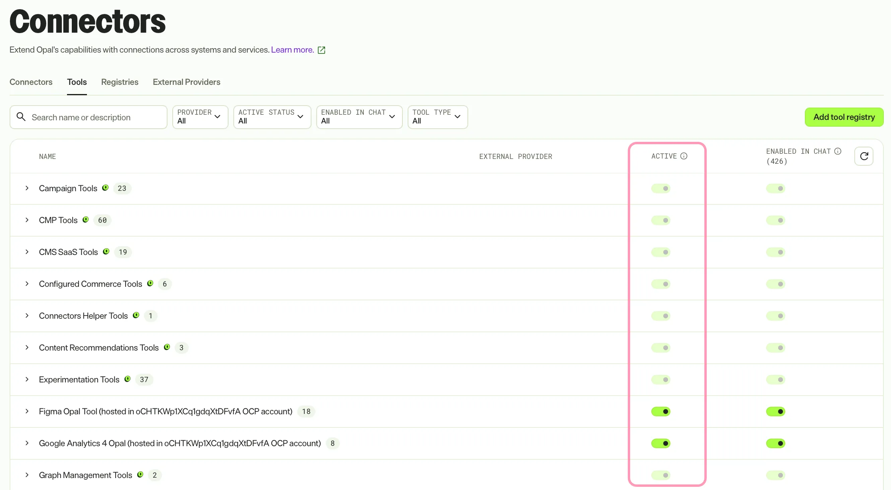Click the green badge beside Connectors Helper Tools

136,315
